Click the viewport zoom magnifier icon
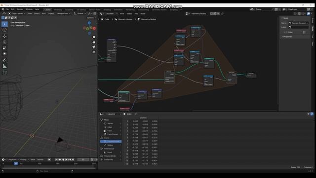The width and height of the screenshot is (316, 178). click(94, 37)
